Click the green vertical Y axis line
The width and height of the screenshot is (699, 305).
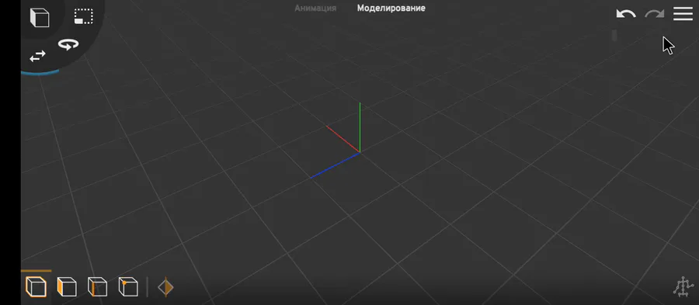(x=360, y=127)
